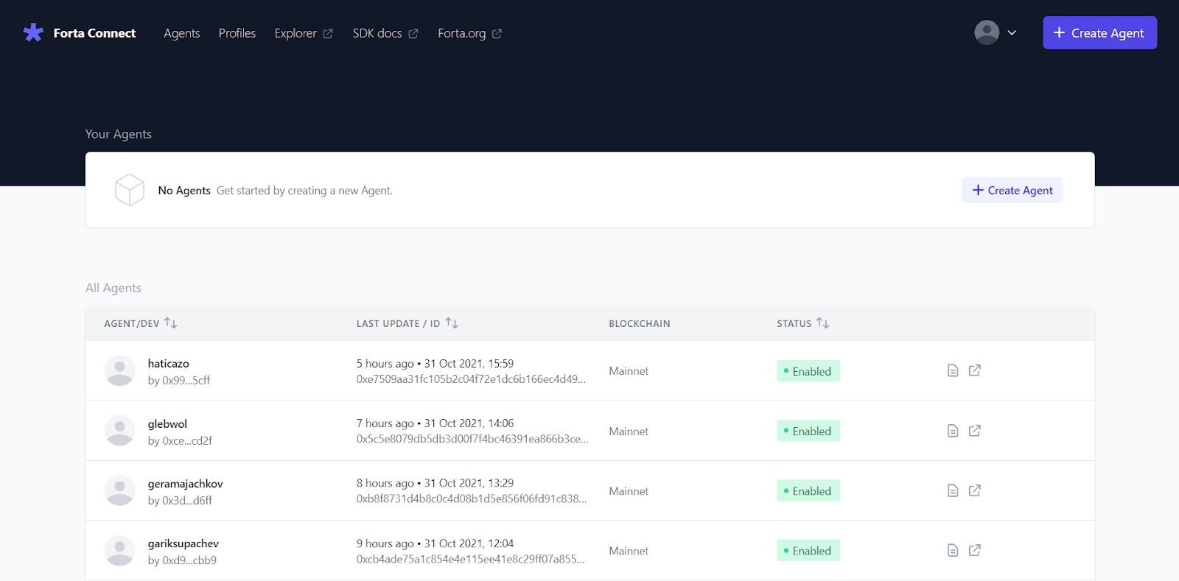Screen dimensions: 1179x581
Task: Click Mainnet in the glebwol row
Action: 629,431
